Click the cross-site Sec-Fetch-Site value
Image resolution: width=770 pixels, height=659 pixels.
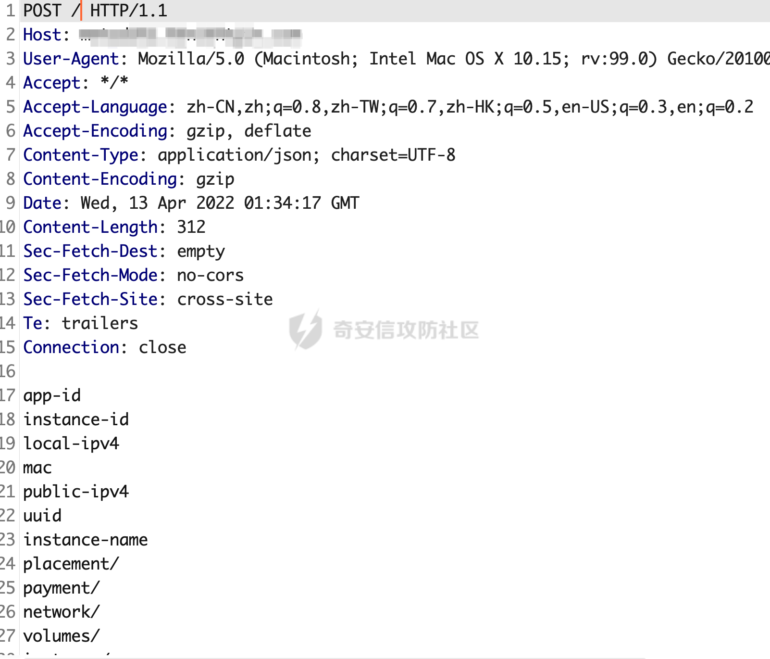224,299
